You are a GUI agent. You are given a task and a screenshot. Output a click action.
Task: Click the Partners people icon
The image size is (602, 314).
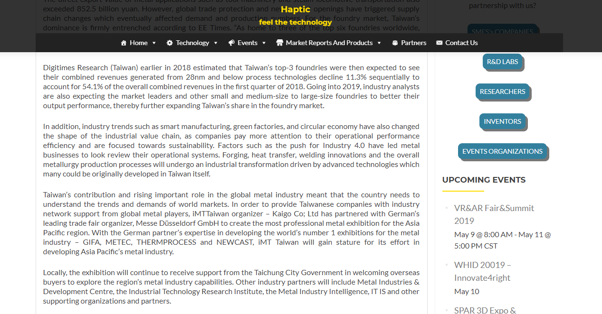pyautogui.click(x=395, y=43)
